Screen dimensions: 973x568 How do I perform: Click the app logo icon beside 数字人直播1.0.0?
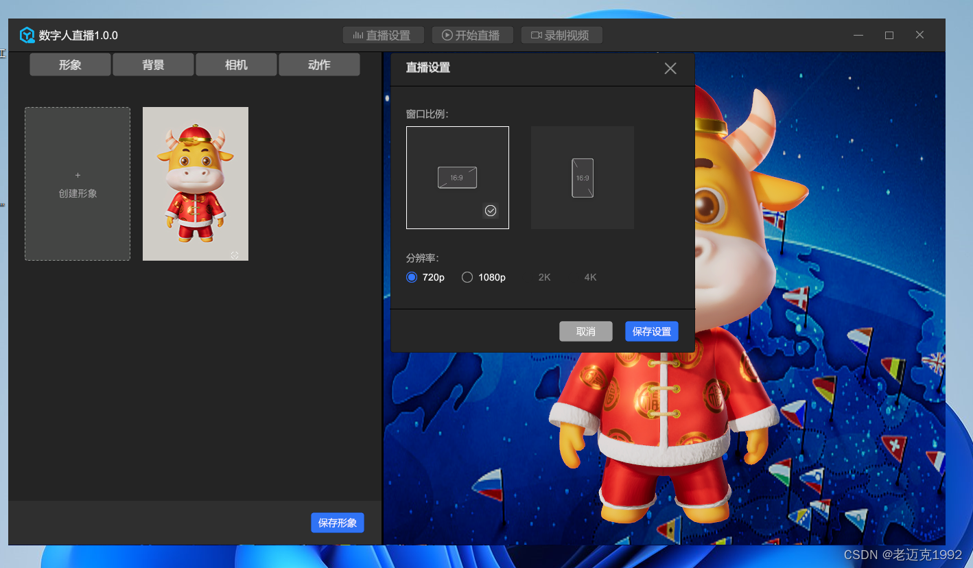[x=27, y=35]
